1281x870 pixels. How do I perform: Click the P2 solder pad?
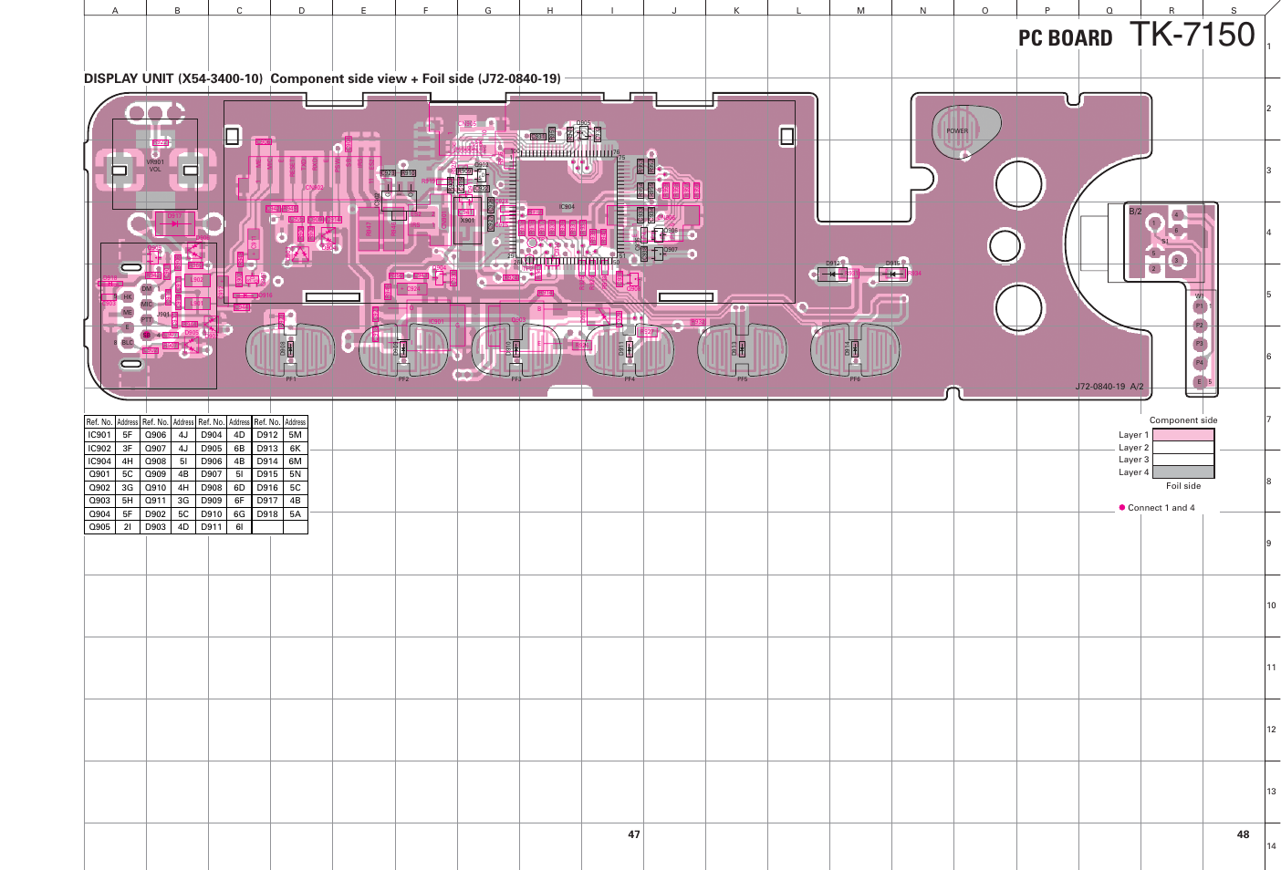[x=1200, y=326]
